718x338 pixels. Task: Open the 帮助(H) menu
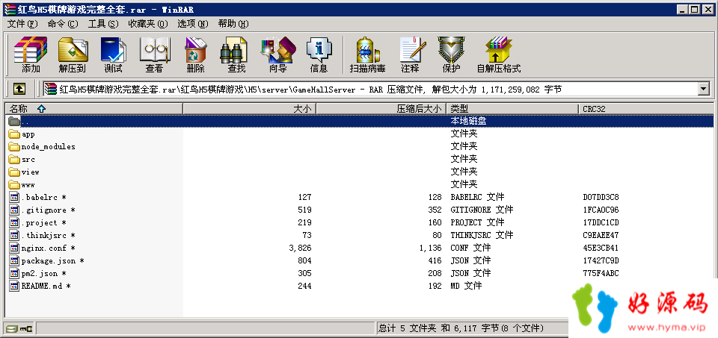[x=233, y=24]
